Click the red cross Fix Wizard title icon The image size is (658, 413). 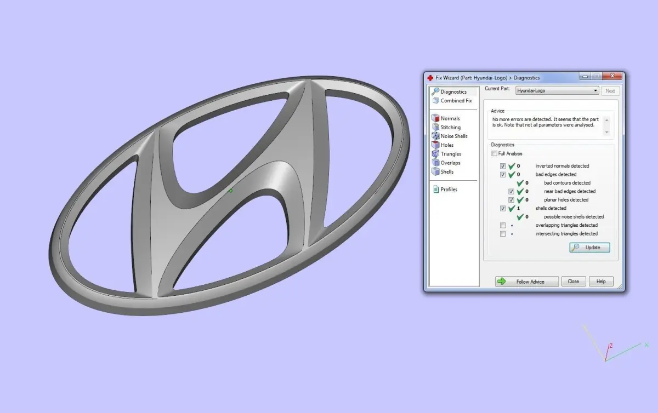click(430, 78)
